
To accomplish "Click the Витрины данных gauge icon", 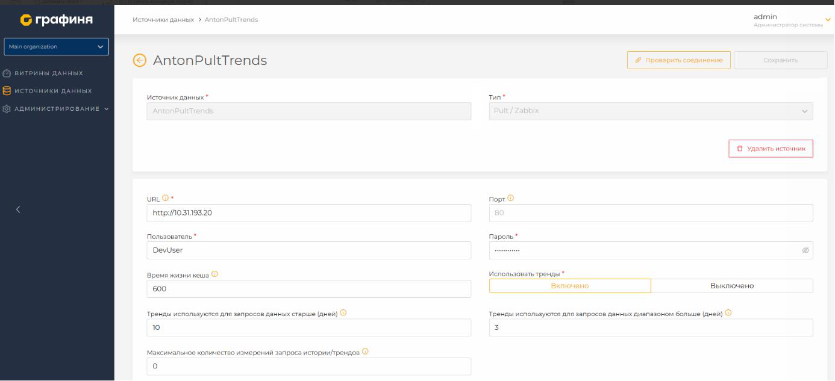I will [x=7, y=73].
